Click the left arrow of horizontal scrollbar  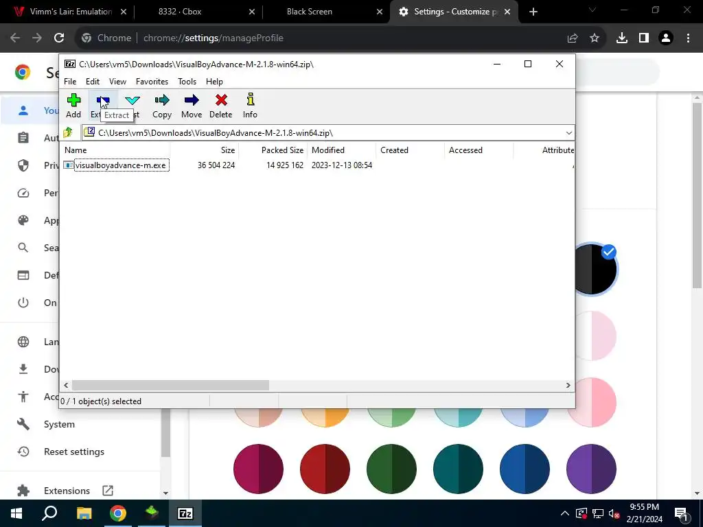pyautogui.click(x=66, y=386)
